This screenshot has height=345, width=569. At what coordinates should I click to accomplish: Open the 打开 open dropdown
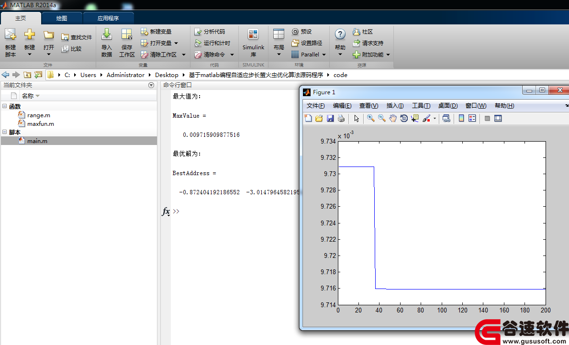tap(49, 55)
